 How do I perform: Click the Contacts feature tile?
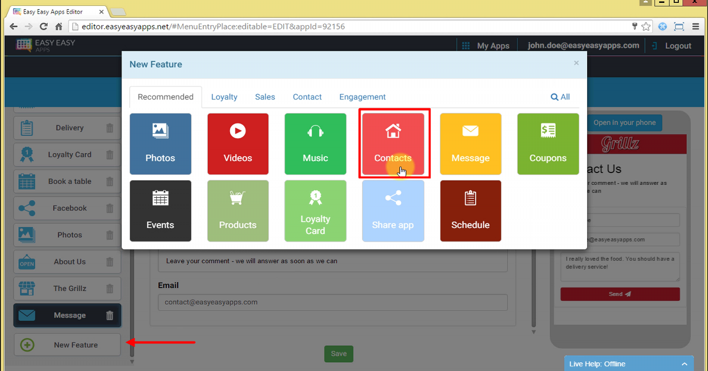[x=393, y=144]
